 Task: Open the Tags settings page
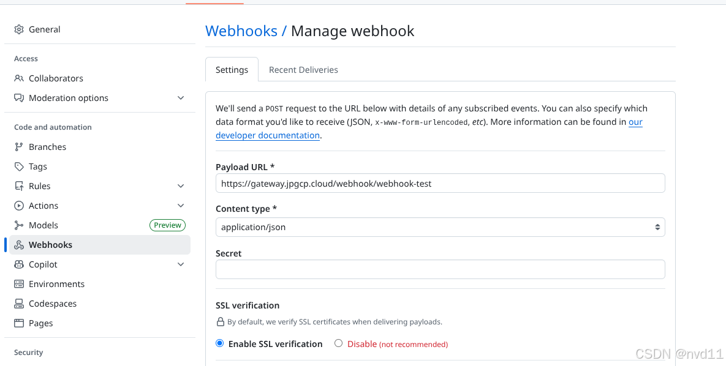(99, 166)
